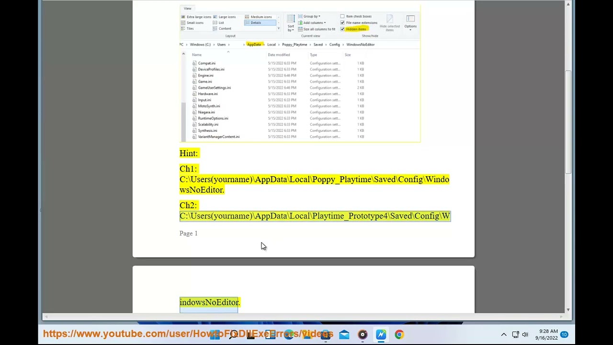613x345 pixels.
Task: Click 'indowsNoEditor.' text on page two
Action: 210,302
